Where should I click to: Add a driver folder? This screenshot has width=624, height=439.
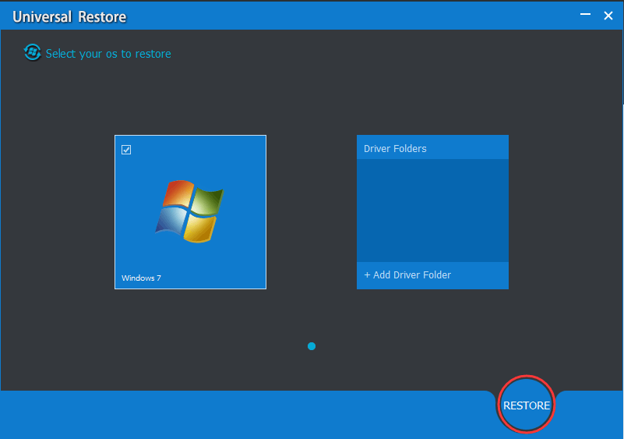pos(407,275)
